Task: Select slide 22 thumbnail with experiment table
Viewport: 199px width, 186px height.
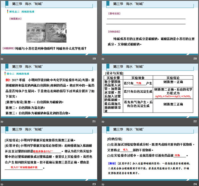Action: [x=150, y=92]
